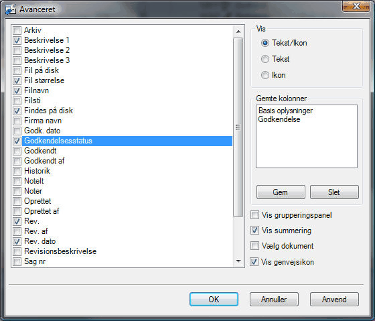375x321 pixels.
Task: Click the Slet button
Action: click(334, 192)
